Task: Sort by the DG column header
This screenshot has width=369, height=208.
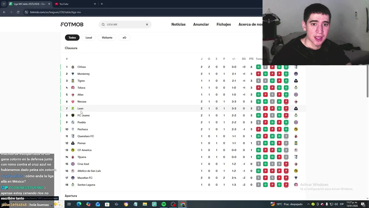Action: click(244, 59)
